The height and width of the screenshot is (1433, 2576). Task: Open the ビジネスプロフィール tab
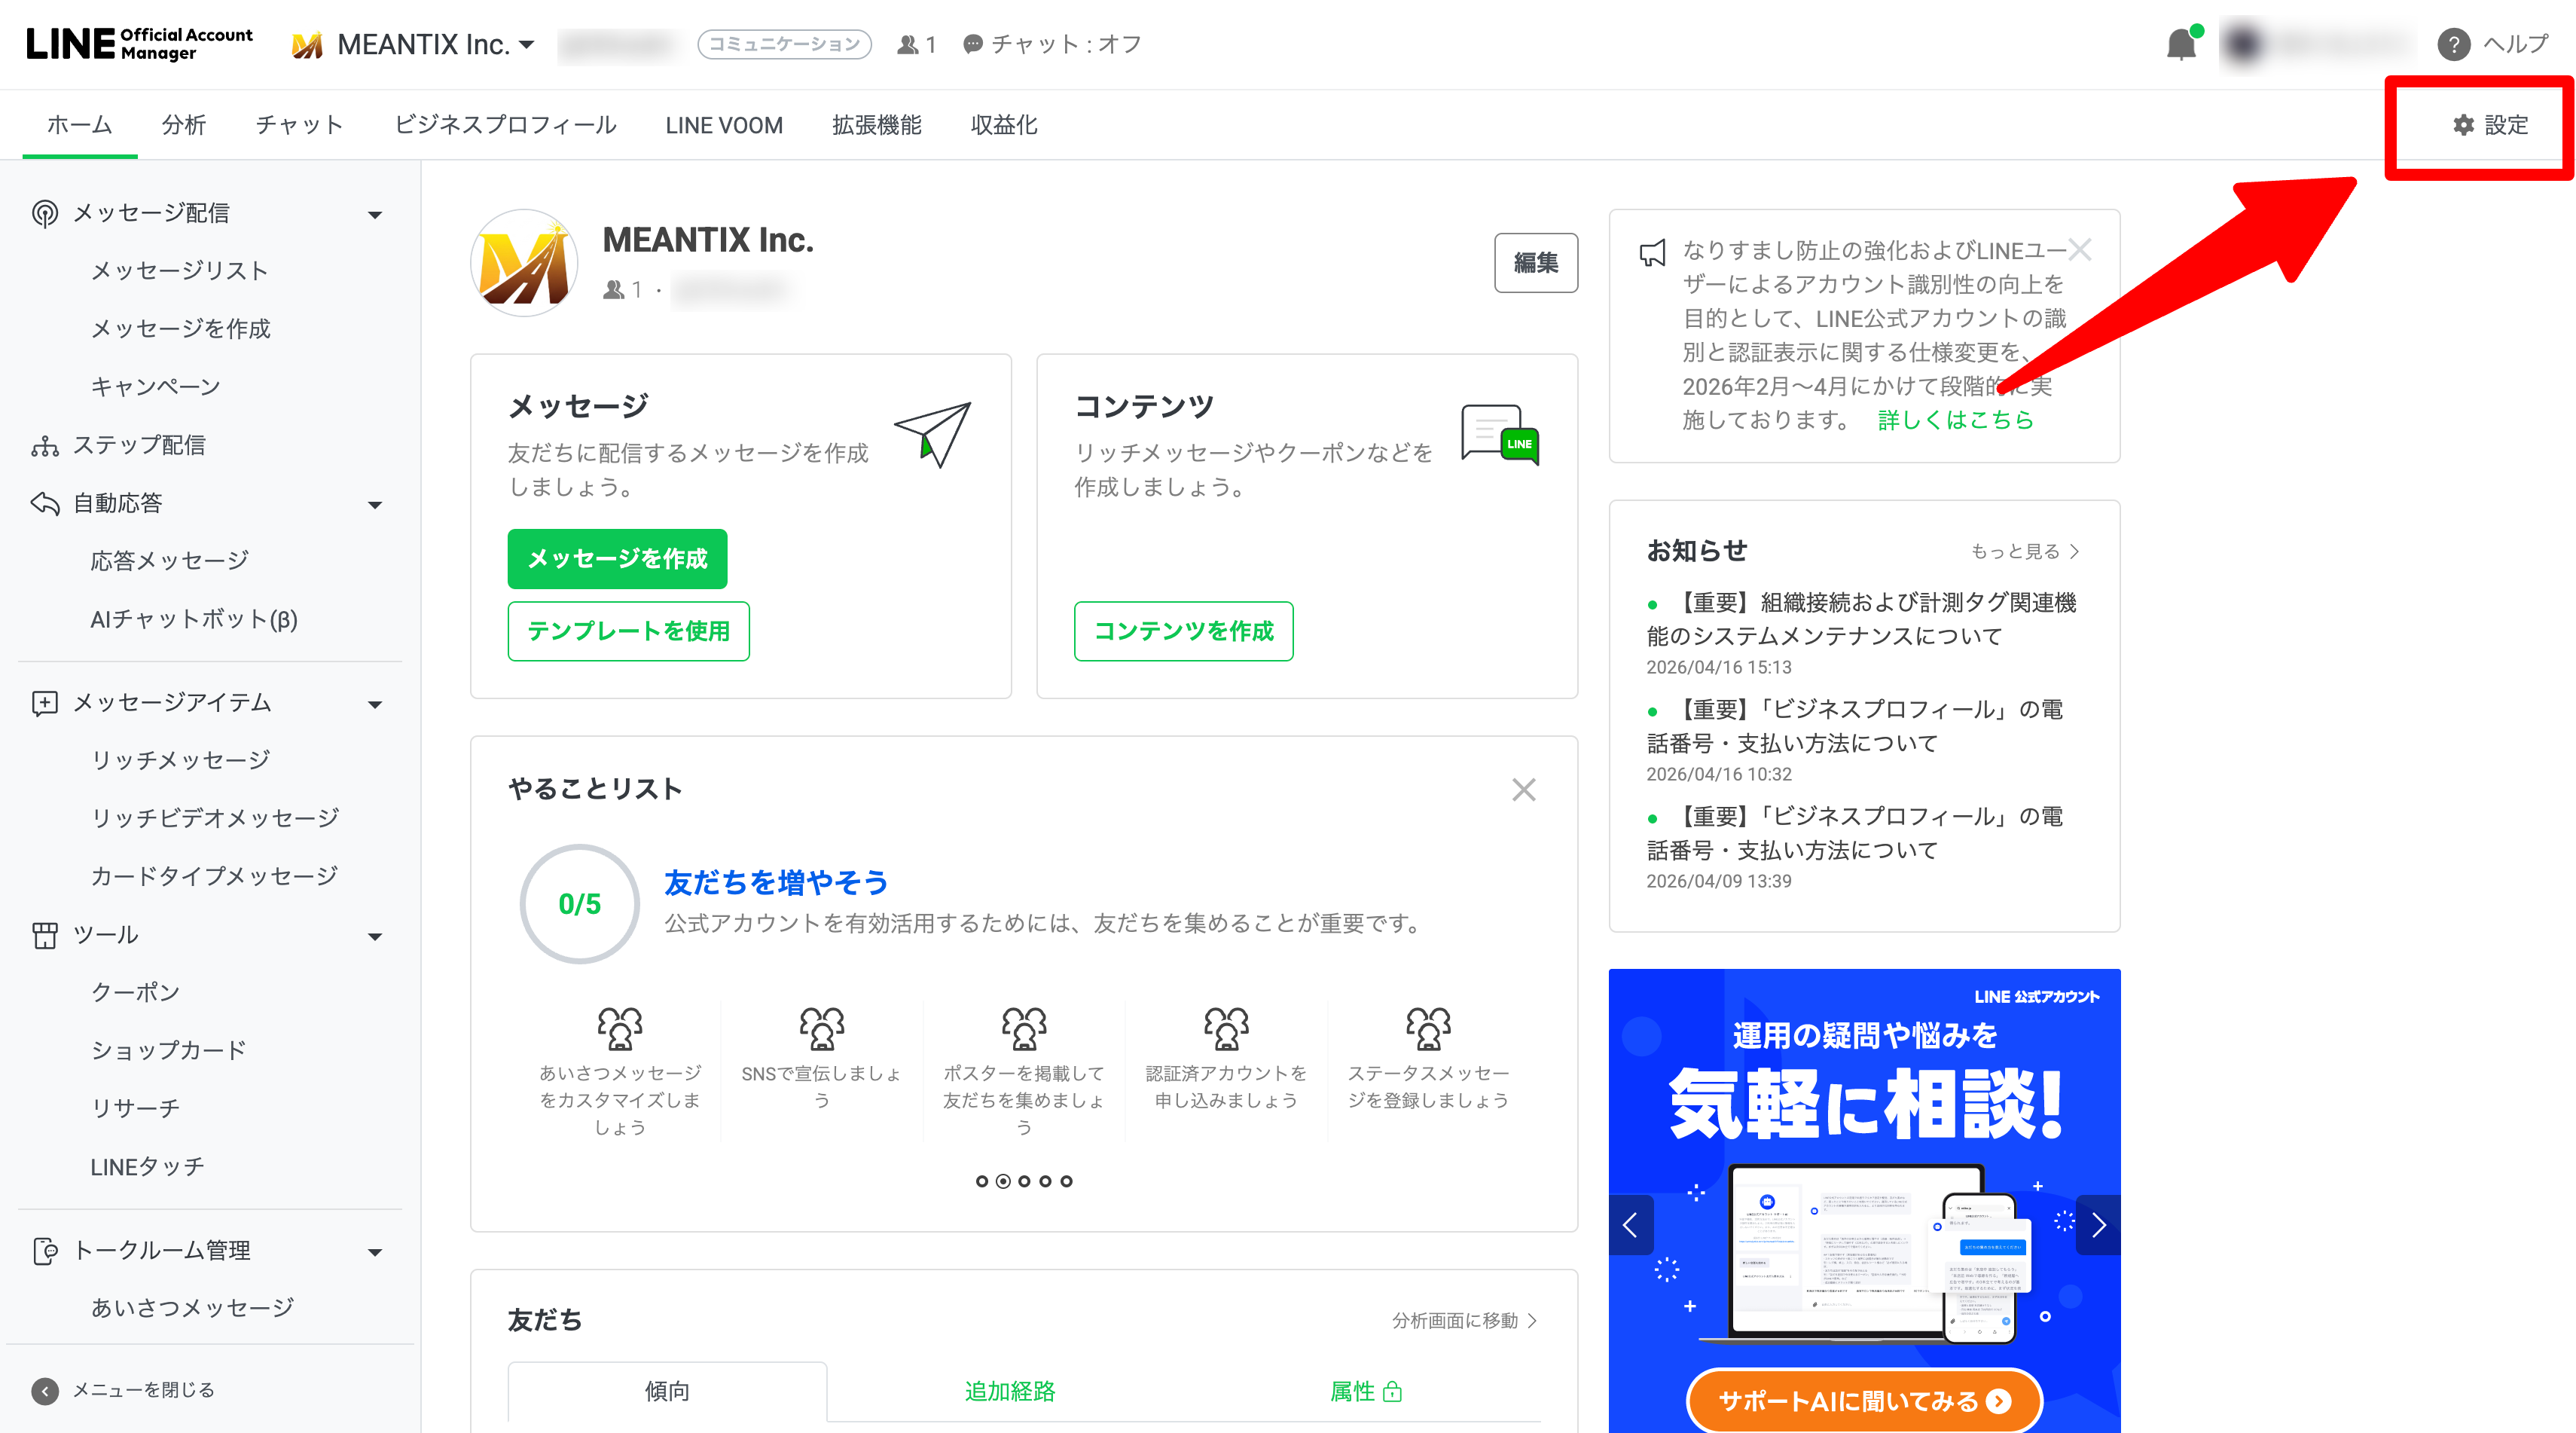coord(506,125)
